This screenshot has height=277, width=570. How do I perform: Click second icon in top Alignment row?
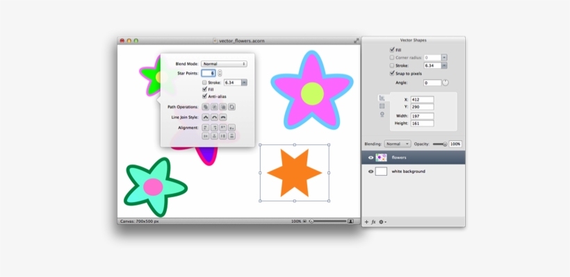215,128
